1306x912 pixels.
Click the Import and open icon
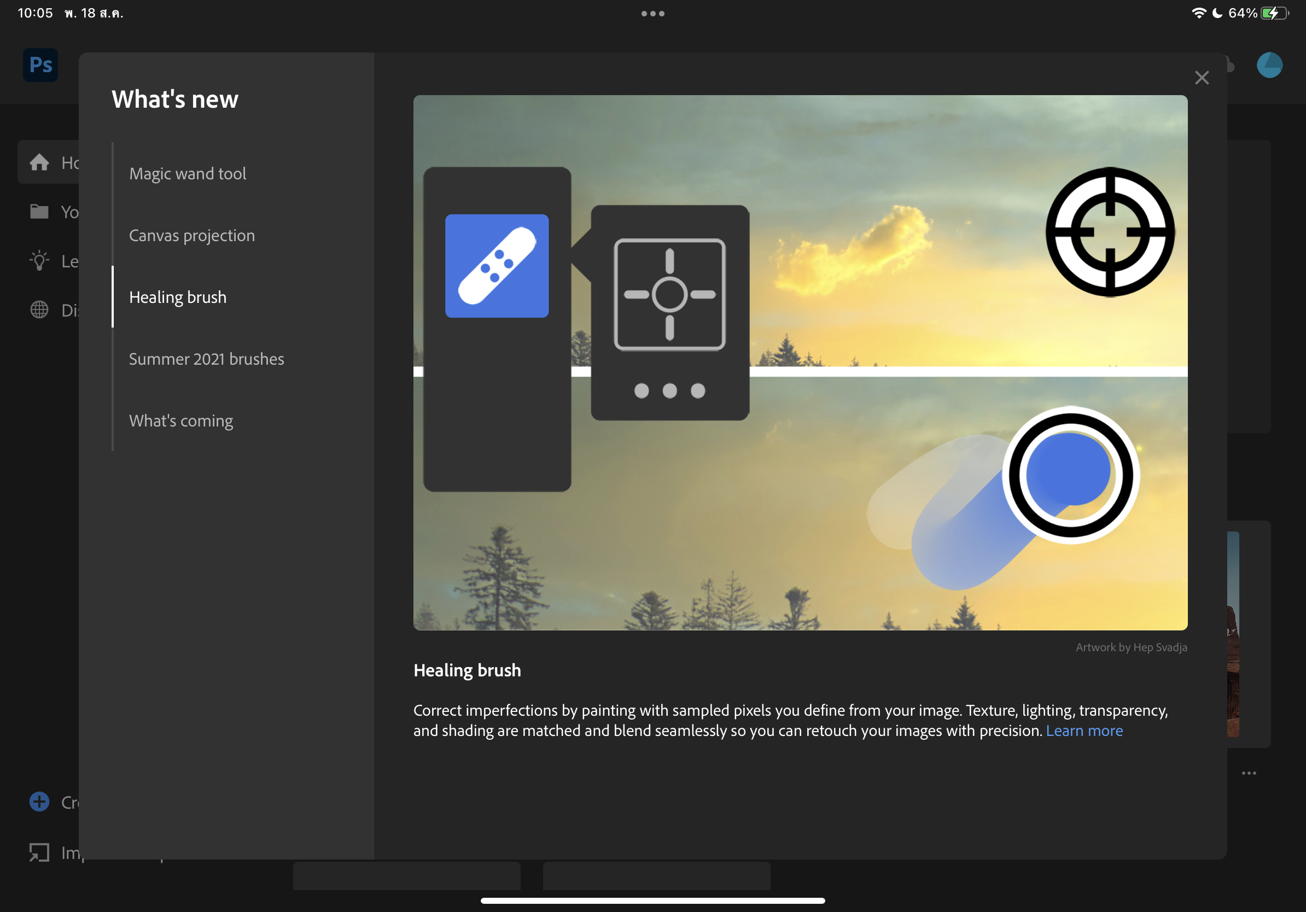pos(39,852)
